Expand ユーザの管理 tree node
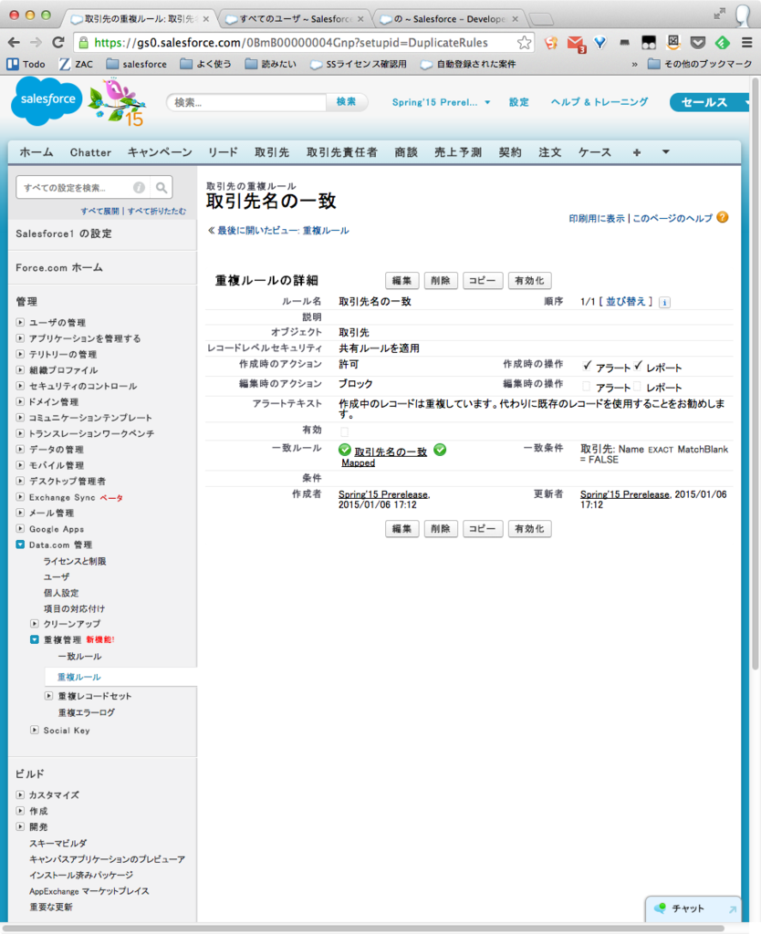This screenshot has height=934, width=761. pos(20,322)
